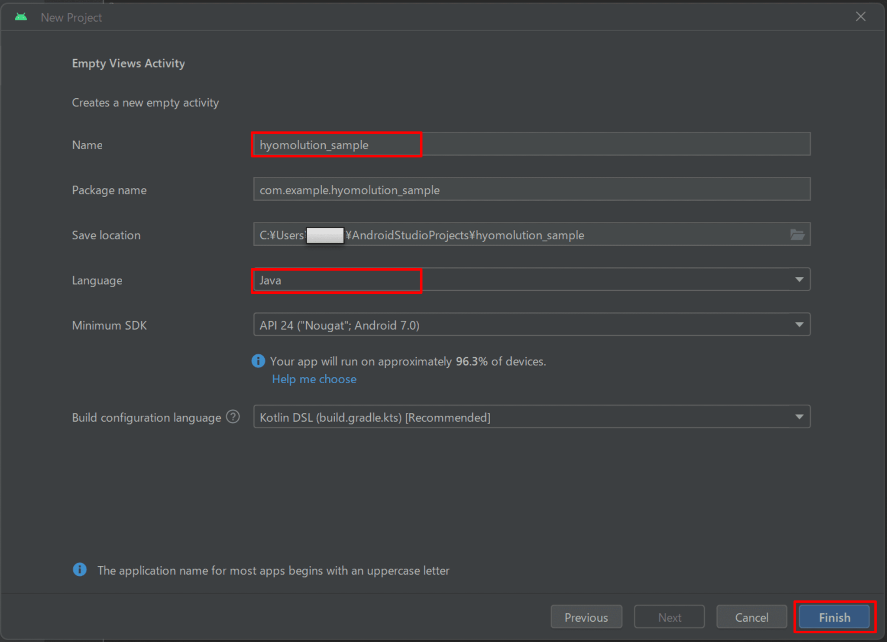Click the Language dropdown arrow
The width and height of the screenshot is (887, 642).
pos(800,279)
